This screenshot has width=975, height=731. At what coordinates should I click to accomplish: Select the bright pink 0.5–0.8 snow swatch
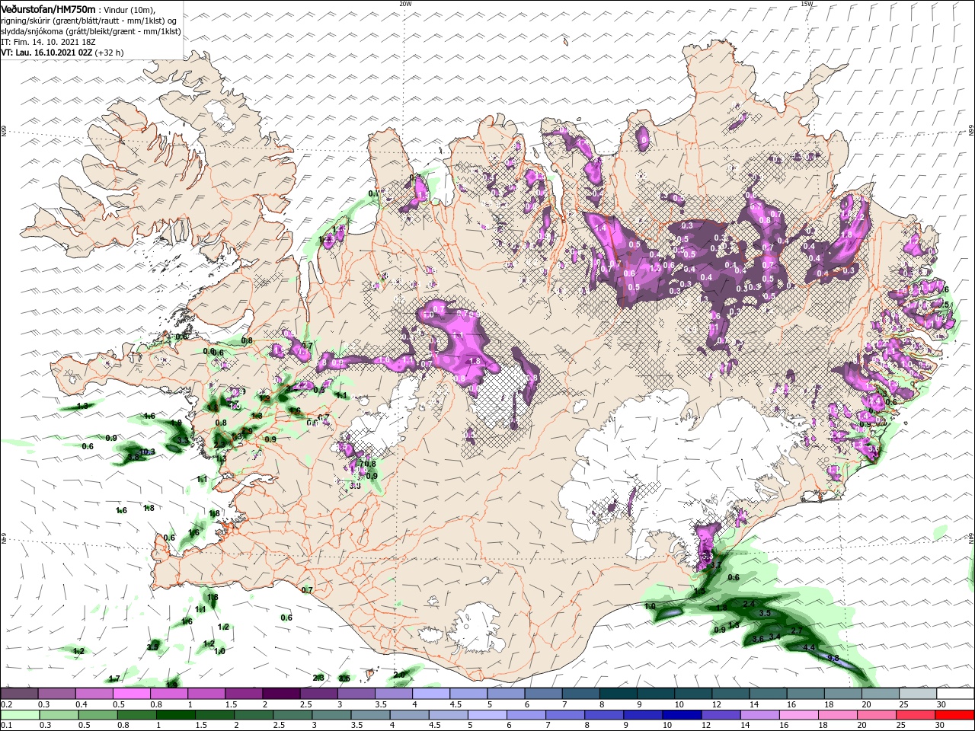131,694
